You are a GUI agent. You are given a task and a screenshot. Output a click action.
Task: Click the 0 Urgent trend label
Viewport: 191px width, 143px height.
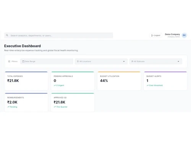pos(60,85)
